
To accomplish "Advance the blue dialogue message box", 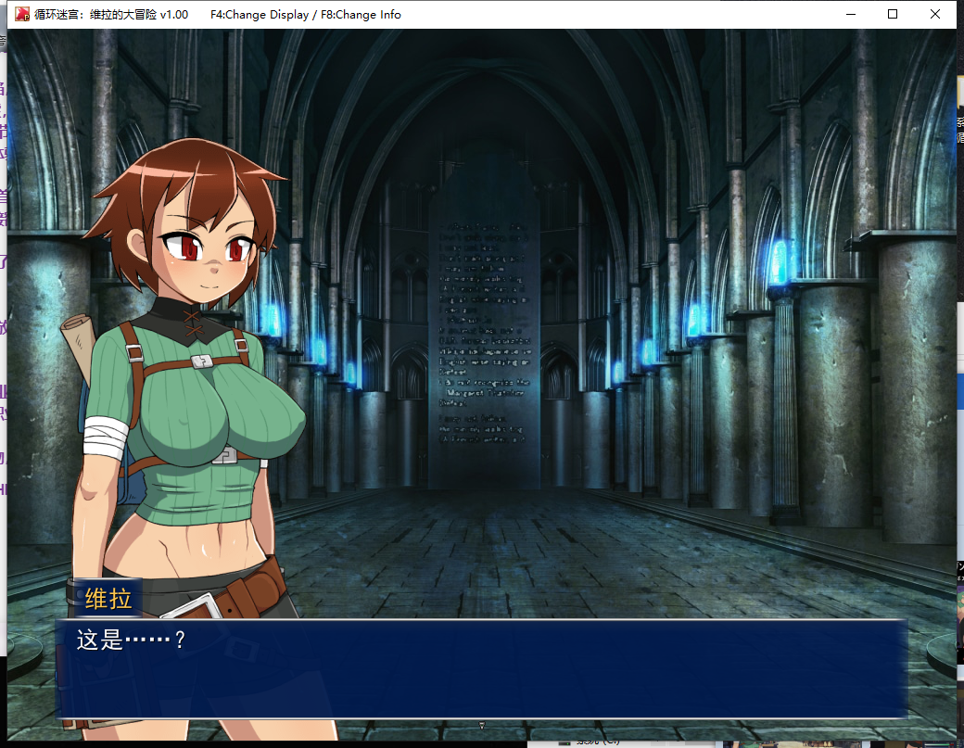I will click(481, 668).
